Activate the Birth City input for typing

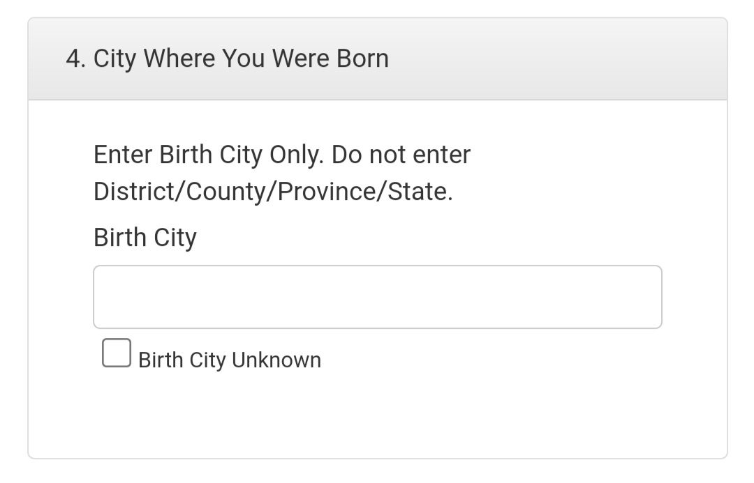click(377, 296)
